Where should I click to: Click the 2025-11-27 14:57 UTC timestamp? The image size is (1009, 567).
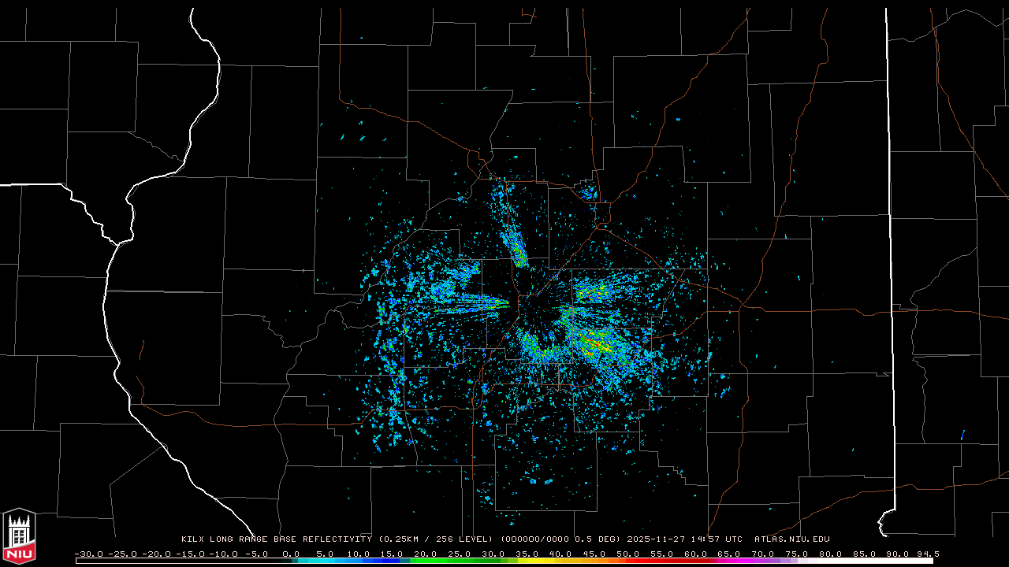pos(685,539)
